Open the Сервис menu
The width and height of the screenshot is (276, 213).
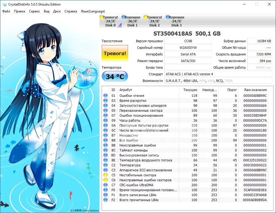click(34, 11)
